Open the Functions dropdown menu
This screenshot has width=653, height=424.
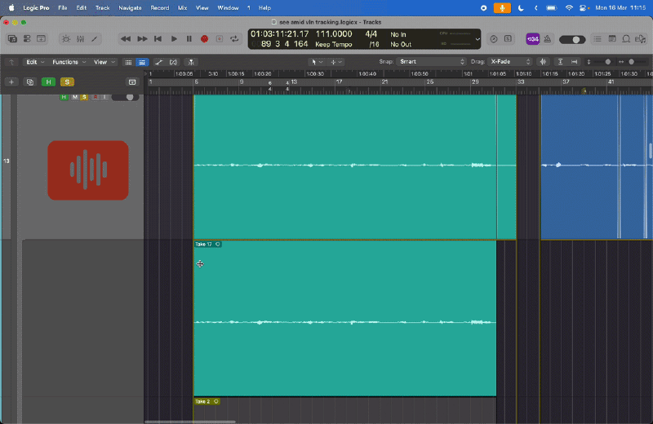[69, 62]
